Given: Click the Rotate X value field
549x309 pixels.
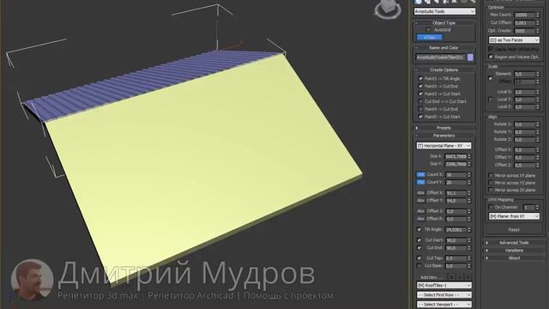Looking at the screenshot, I should pos(524,124).
